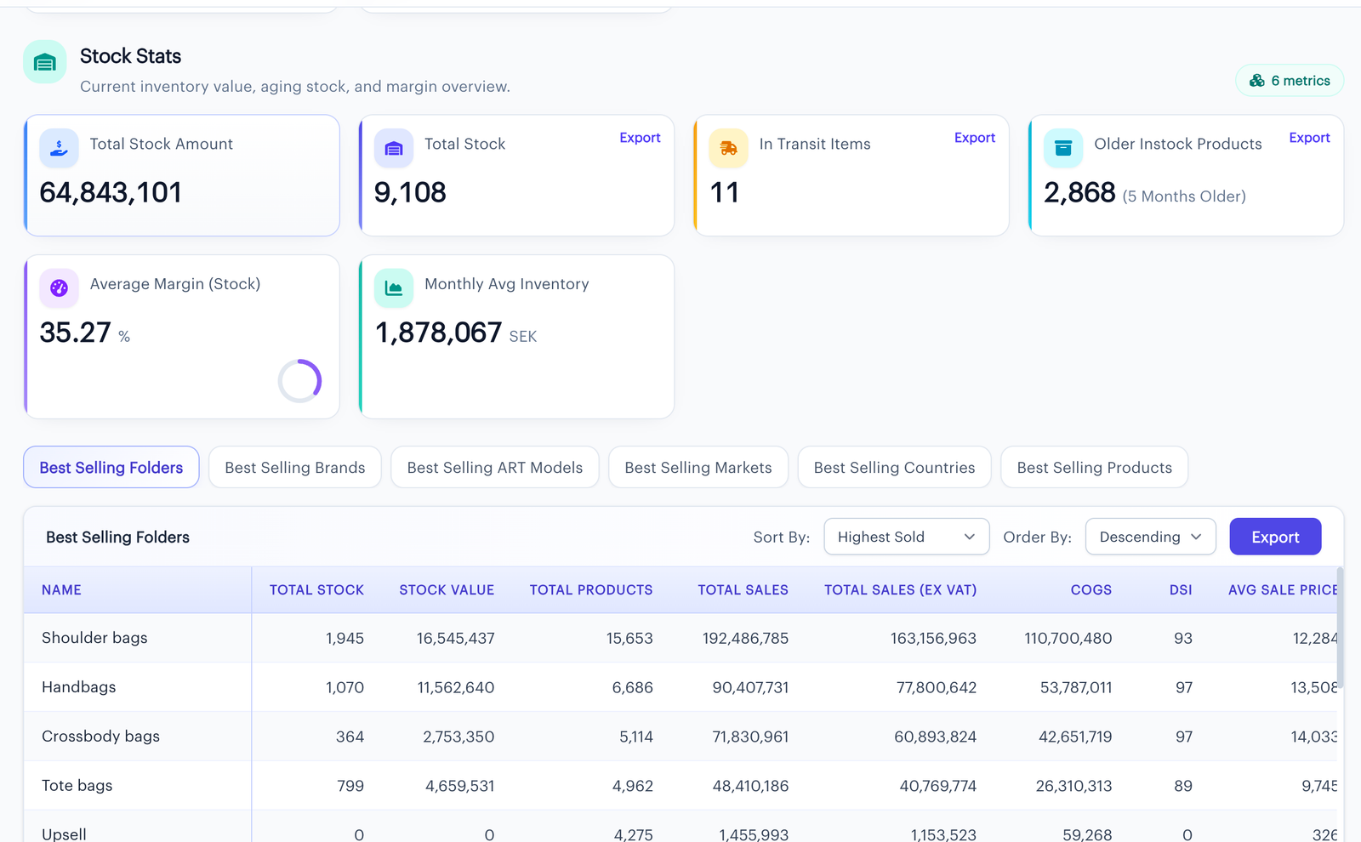Click the TOTAL STOCK column header

click(x=316, y=590)
